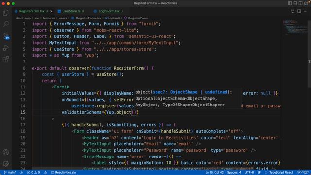Click line number 17 in the gutter

pos(23,125)
